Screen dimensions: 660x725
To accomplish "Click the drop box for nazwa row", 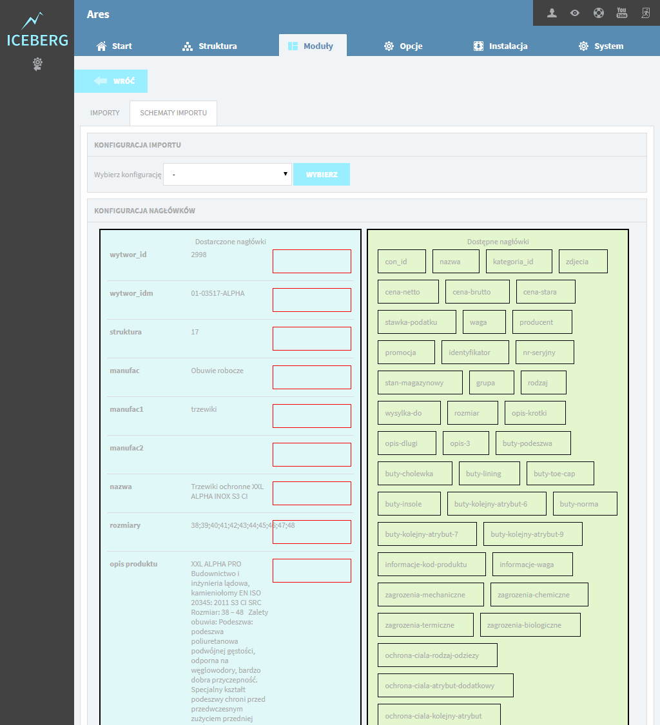I will [x=312, y=494].
